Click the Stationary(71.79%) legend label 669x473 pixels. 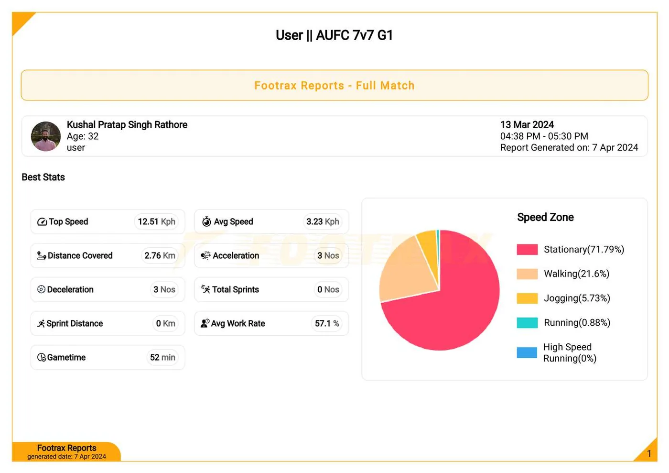tap(584, 250)
